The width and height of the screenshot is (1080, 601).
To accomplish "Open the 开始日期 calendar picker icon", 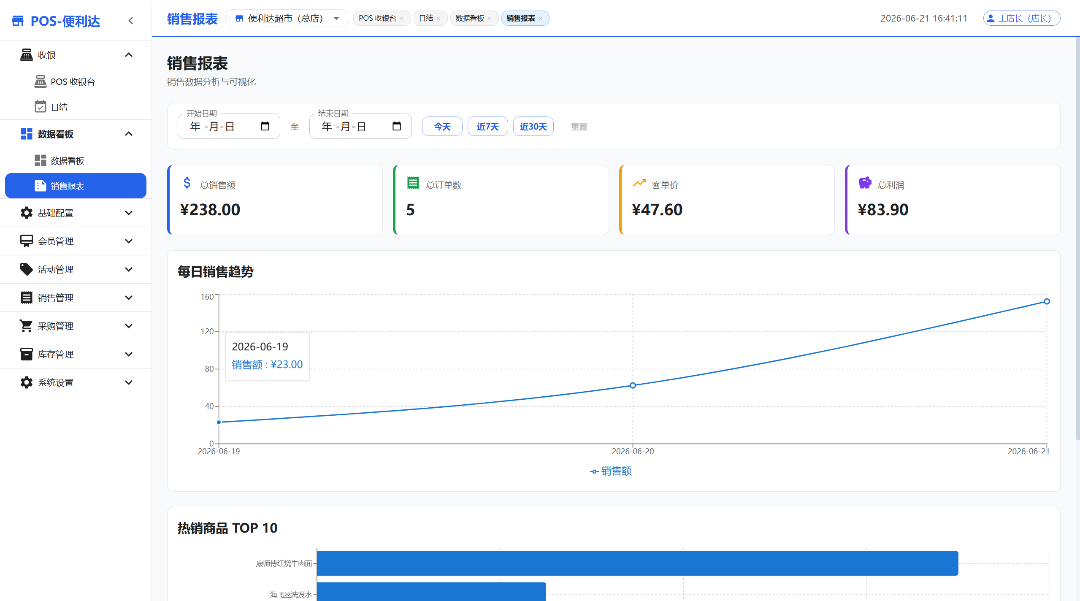I will point(265,126).
